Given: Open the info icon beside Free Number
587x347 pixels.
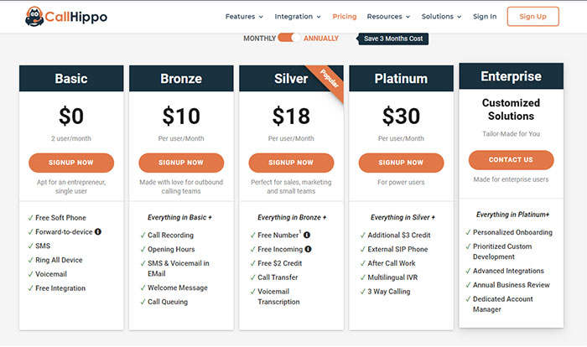Looking at the screenshot, I should coord(307,235).
